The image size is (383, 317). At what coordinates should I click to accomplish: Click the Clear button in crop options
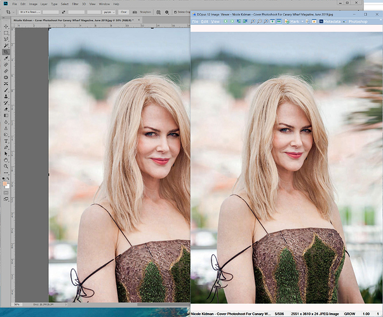[124, 12]
